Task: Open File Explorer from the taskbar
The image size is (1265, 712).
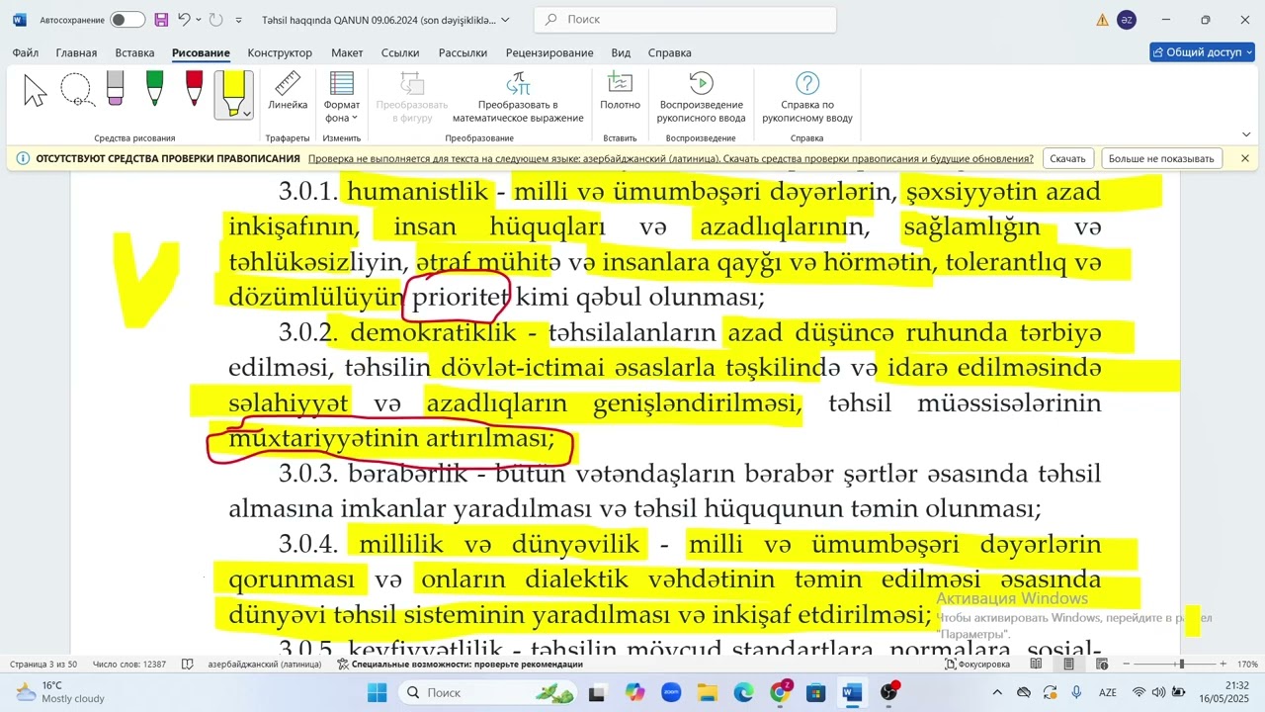Action: [x=707, y=693]
